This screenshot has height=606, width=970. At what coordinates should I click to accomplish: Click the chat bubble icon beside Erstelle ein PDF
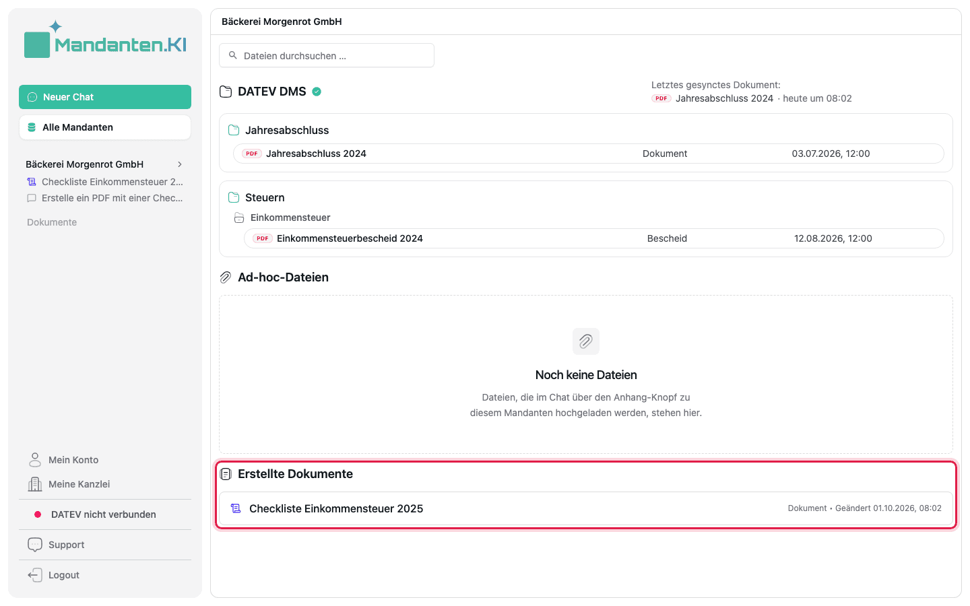[32, 198]
